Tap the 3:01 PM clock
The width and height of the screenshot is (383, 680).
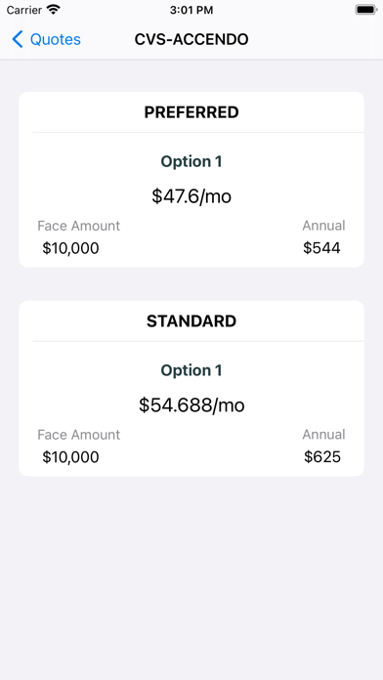pyautogui.click(x=191, y=10)
